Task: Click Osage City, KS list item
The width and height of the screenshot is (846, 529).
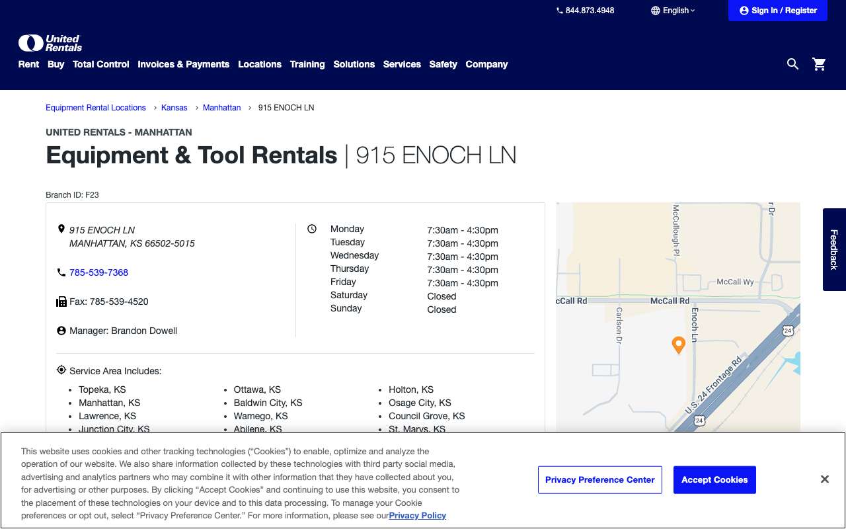Action: point(420,403)
